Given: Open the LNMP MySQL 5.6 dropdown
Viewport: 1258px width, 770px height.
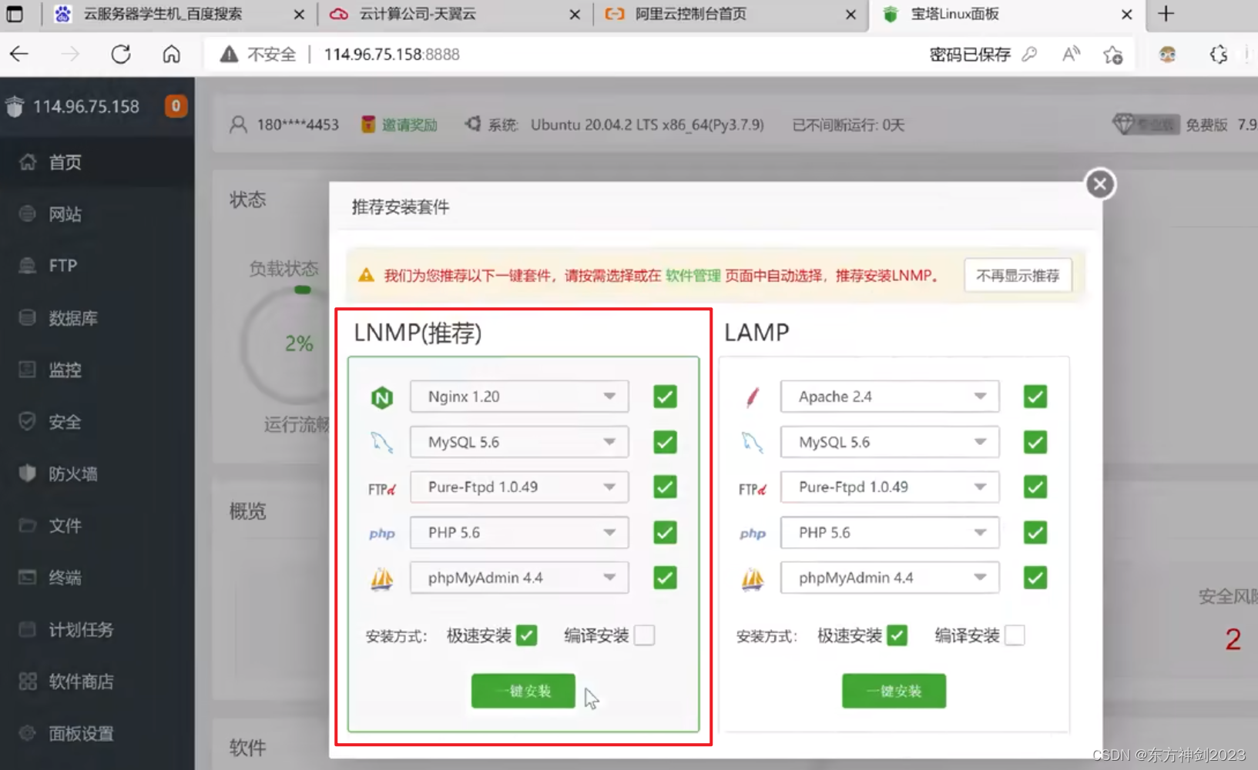Looking at the screenshot, I should pyautogui.click(x=519, y=442).
